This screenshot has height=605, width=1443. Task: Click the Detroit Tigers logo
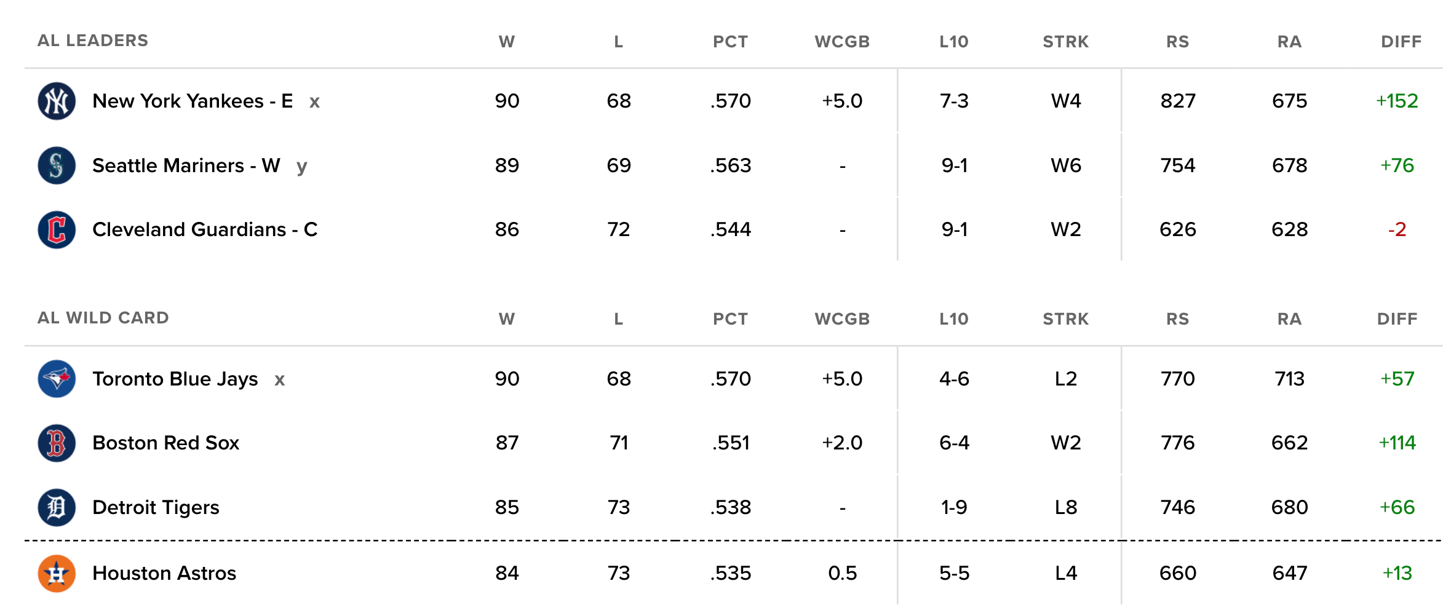pyautogui.click(x=57, y=507)
